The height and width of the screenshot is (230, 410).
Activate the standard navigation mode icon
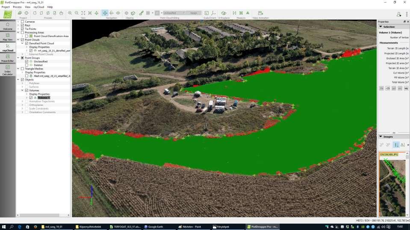point(105,13)
